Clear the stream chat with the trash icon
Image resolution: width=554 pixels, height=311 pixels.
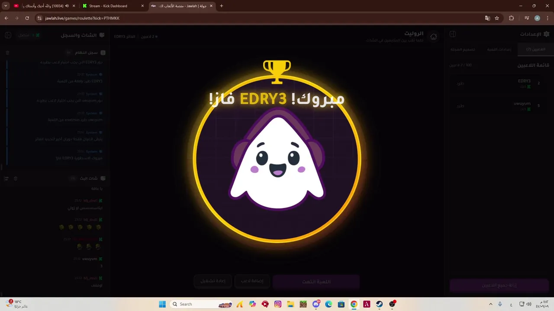click(16, 178)
